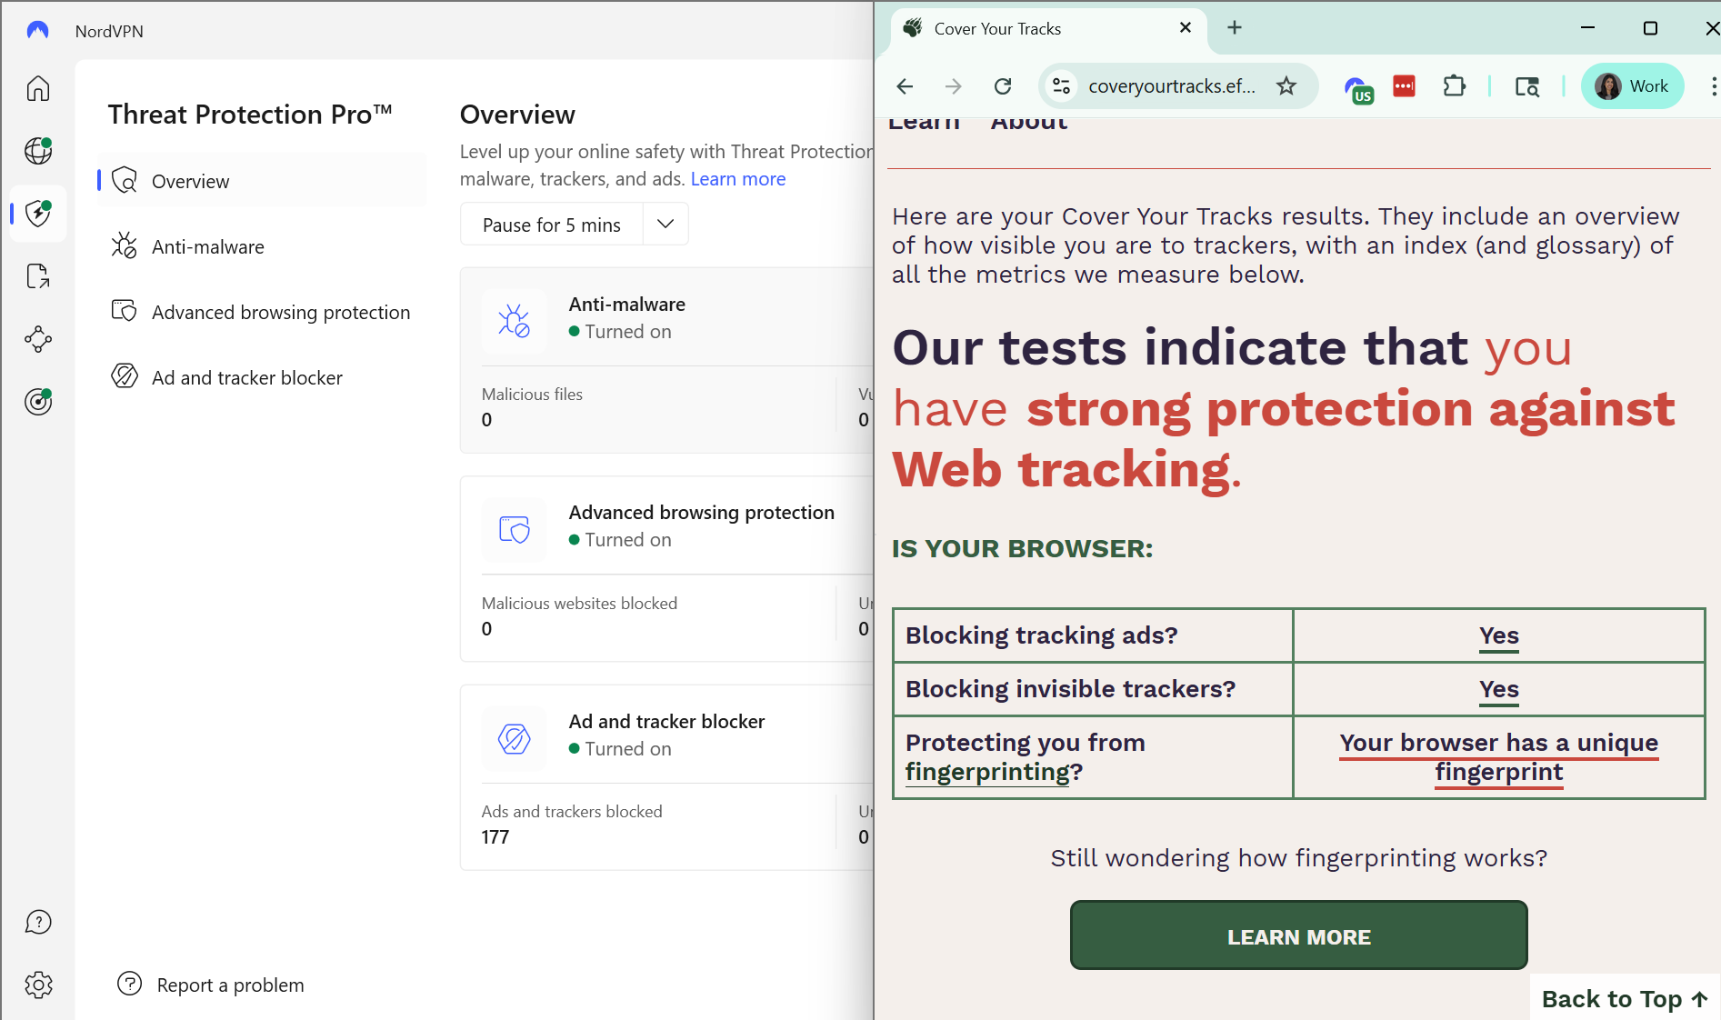Open the Chrome three-dot menu
This screenshot has width=1721, height=1020.
1713,86
